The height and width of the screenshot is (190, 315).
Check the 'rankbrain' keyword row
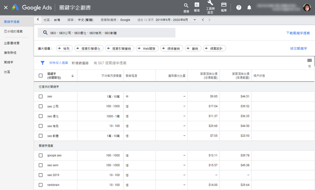click(40, 185)
